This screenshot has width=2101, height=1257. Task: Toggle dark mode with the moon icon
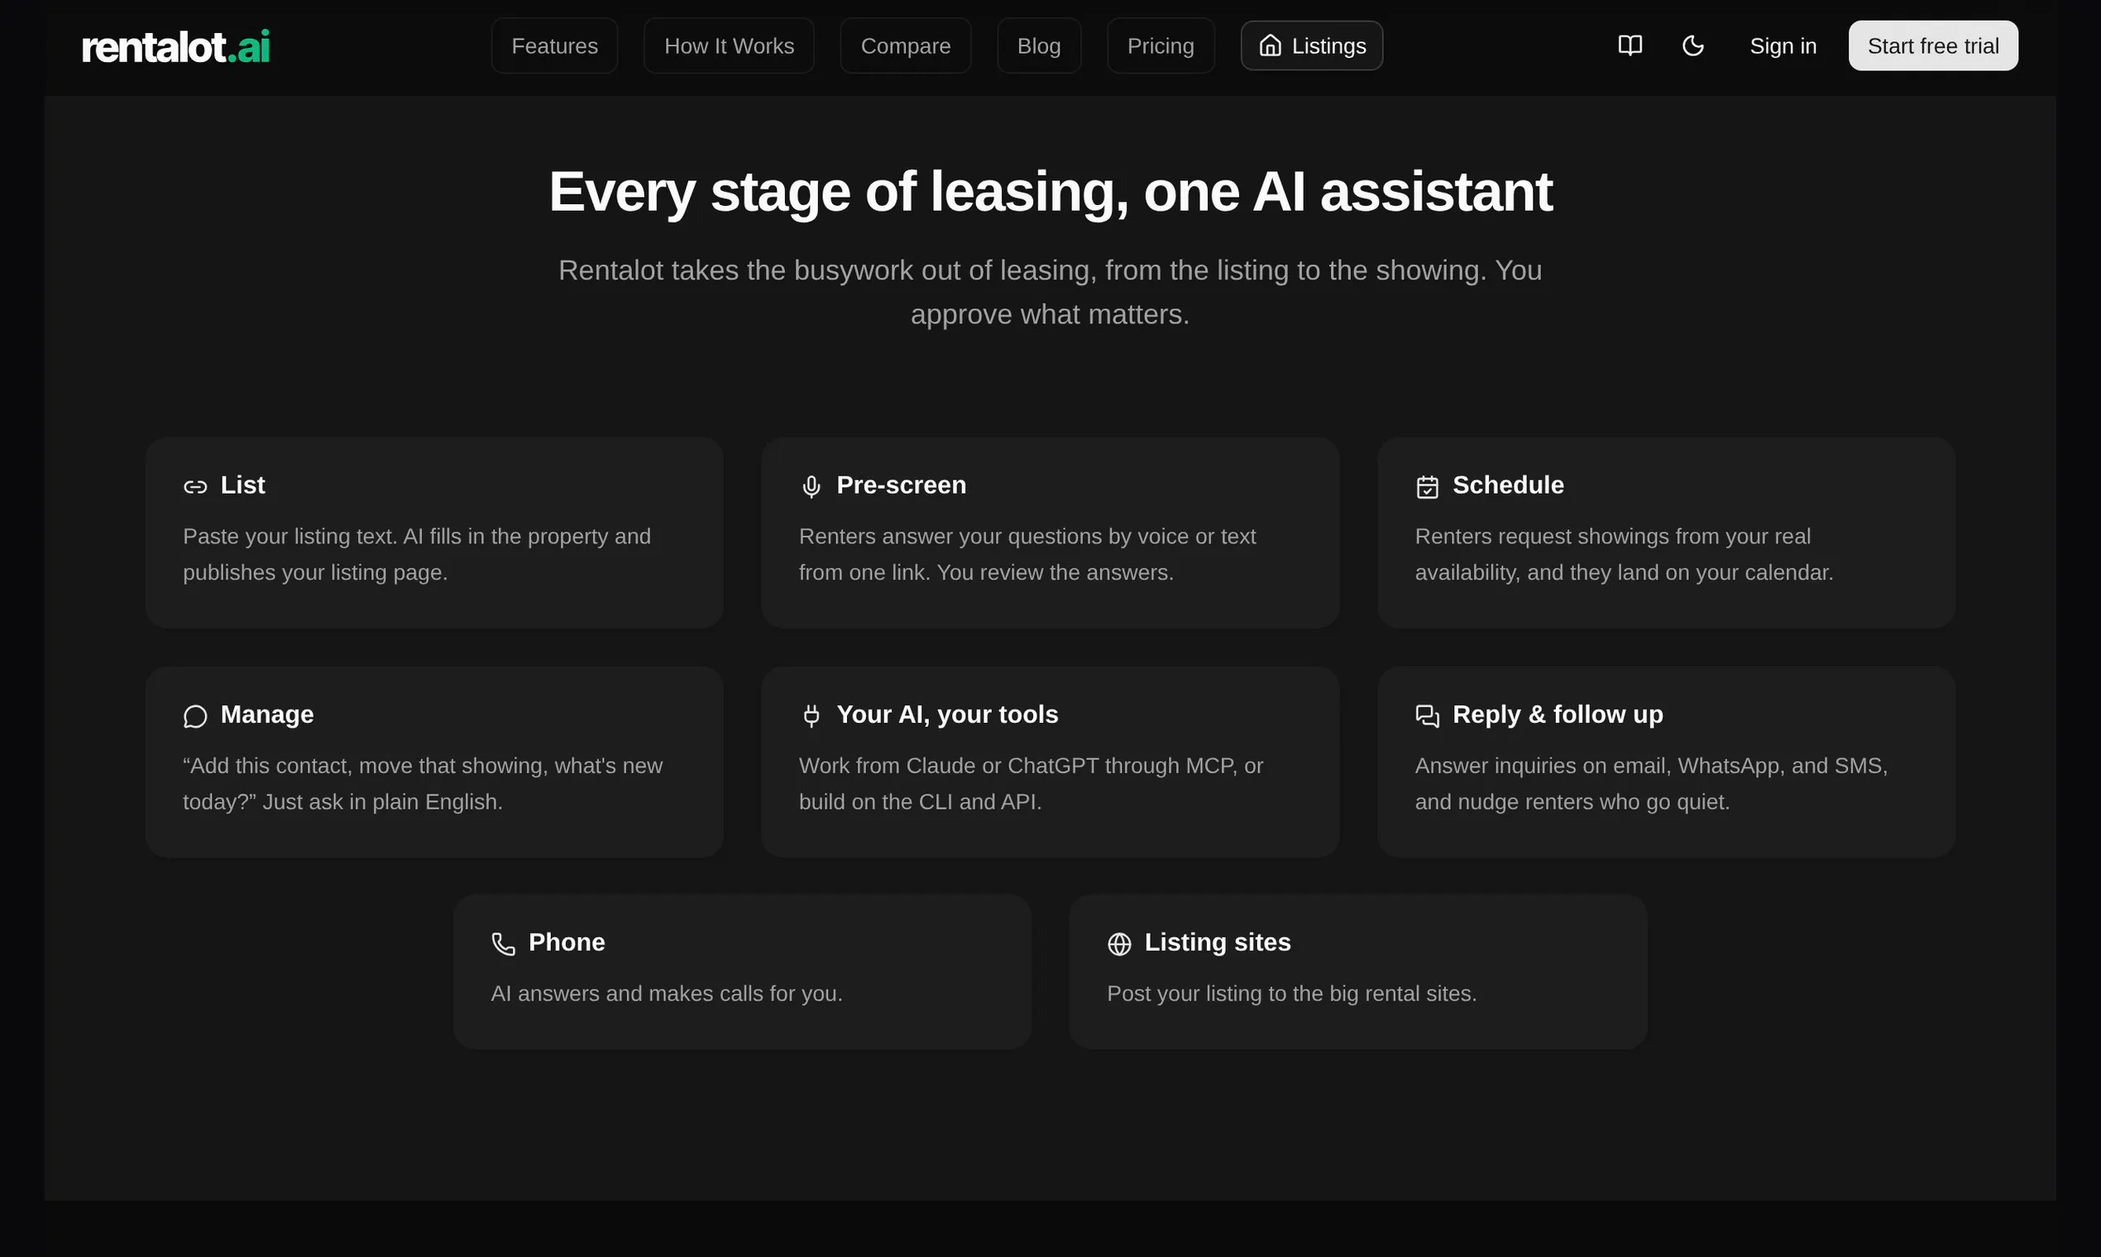[x=1692, y=45]
